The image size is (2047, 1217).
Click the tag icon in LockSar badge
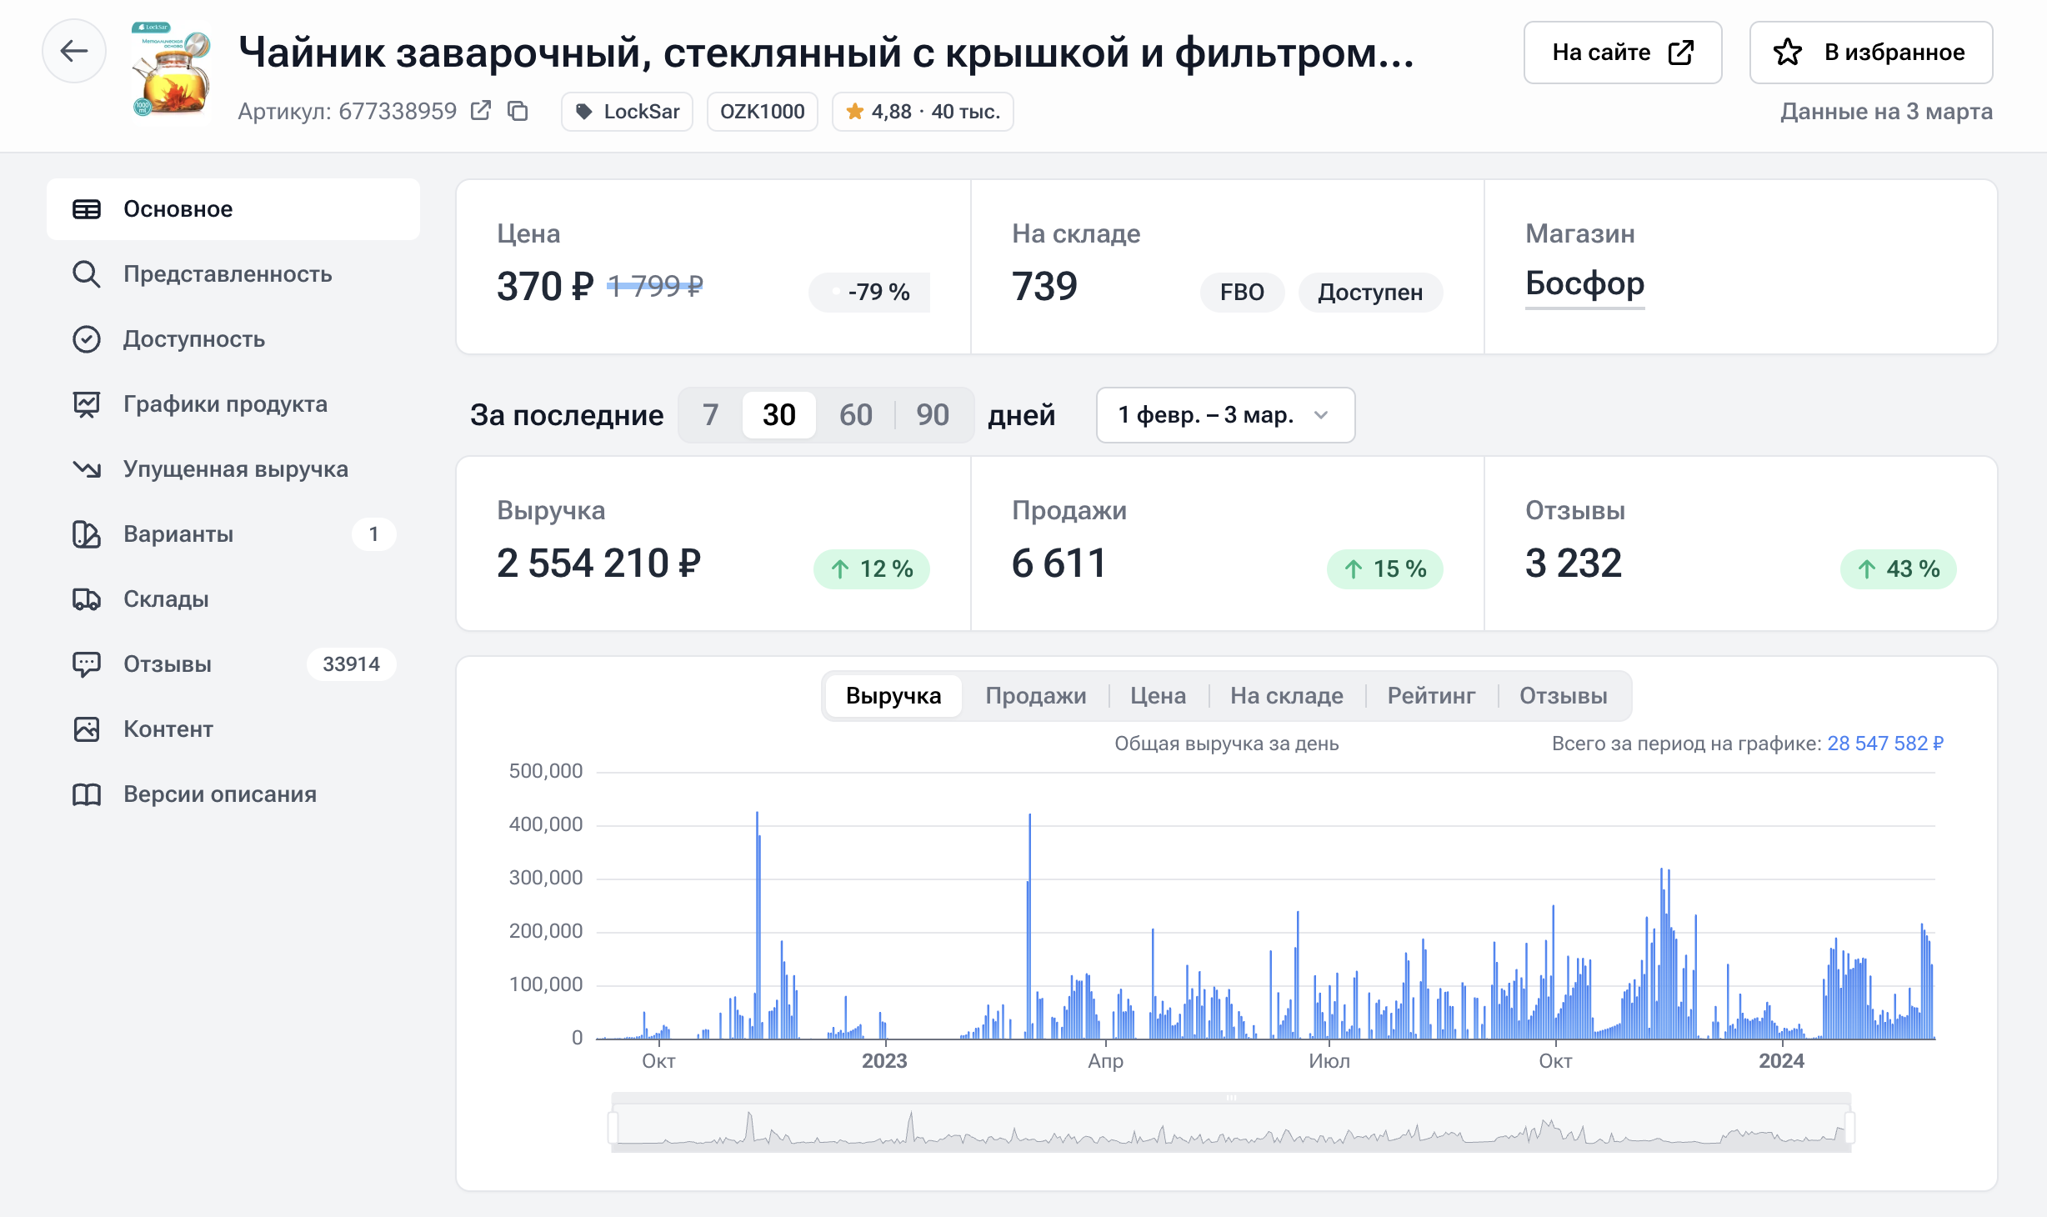[x=584, y=112]
